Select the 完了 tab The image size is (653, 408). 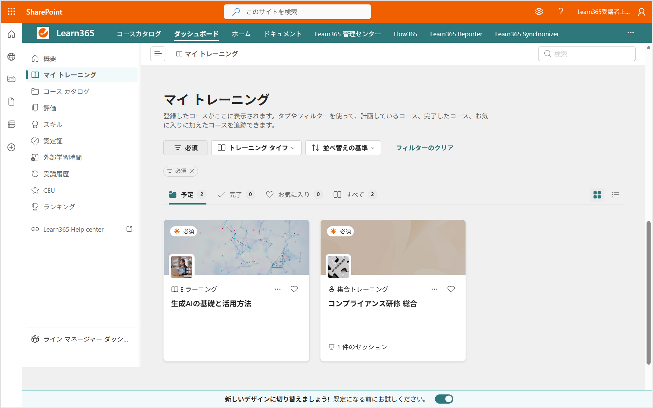point(236,195)
